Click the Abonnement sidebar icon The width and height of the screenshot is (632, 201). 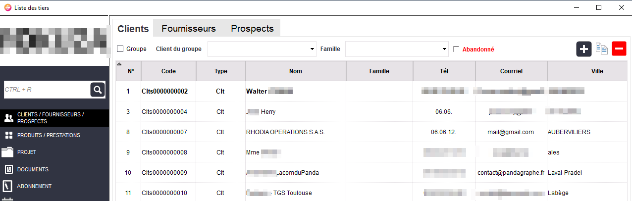(8, 186)
